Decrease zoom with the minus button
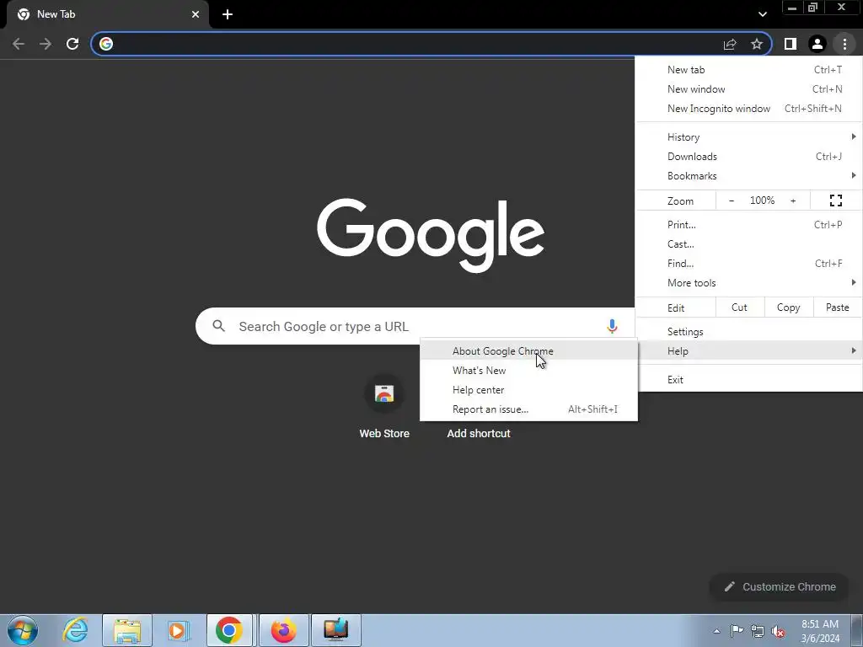Image resolution: width=863 pixels, height=647 pixels. pyautogui.click(x=732, y=201)
